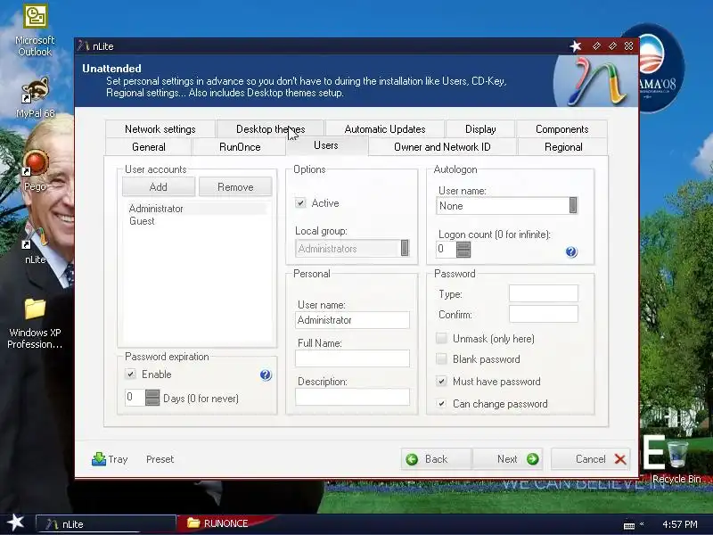
Task: Click Add user account button
Action: (x=159, y=187)
